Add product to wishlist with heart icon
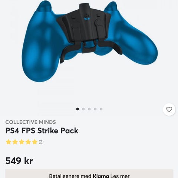 click(x=169, y=109)
